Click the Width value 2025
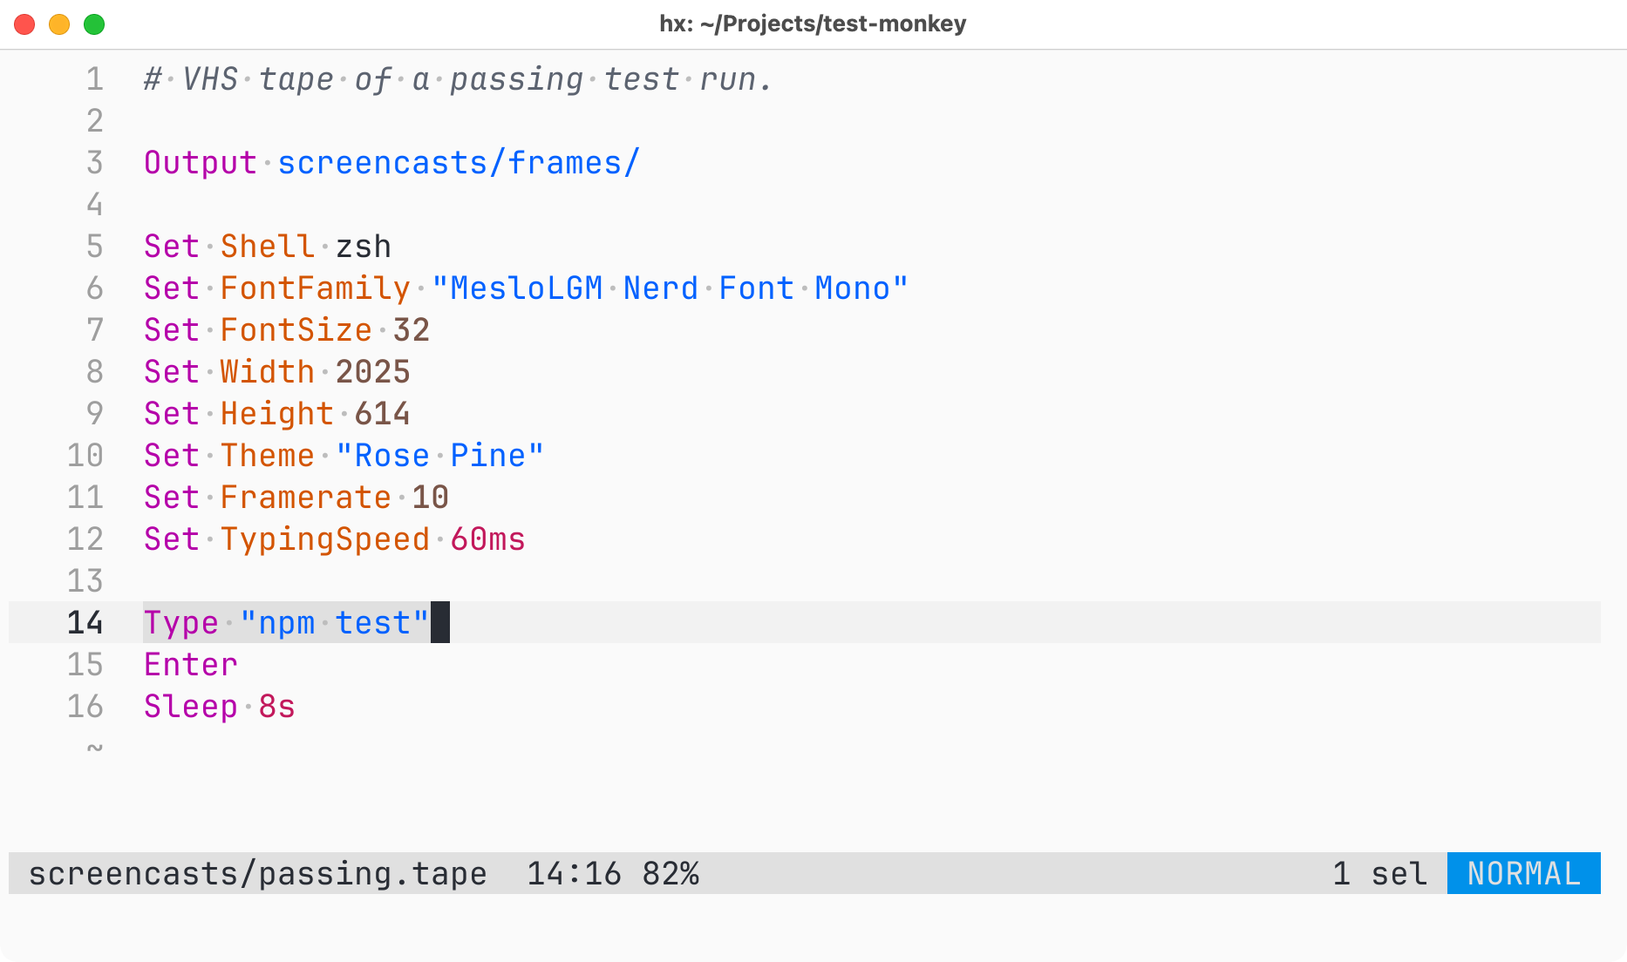 (373, 372)
